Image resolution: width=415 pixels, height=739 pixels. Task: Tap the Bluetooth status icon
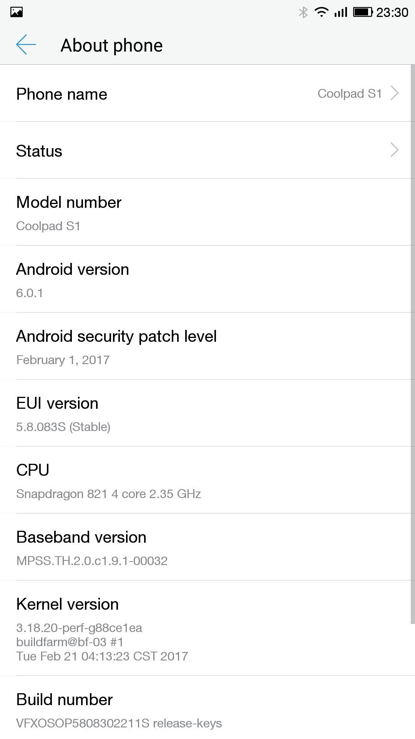[x=303, y=12]
